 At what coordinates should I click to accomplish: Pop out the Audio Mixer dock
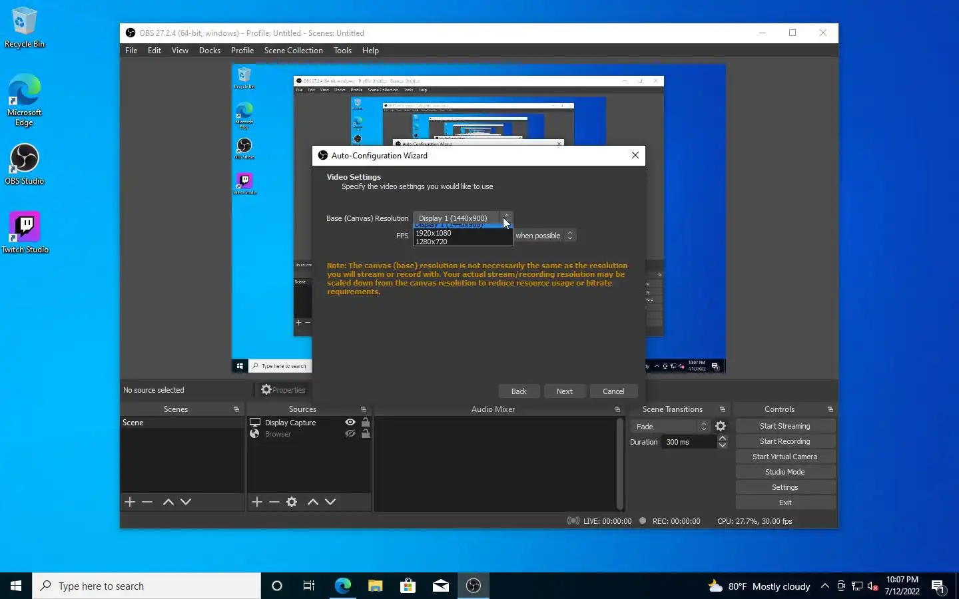[x=617, y=409]
